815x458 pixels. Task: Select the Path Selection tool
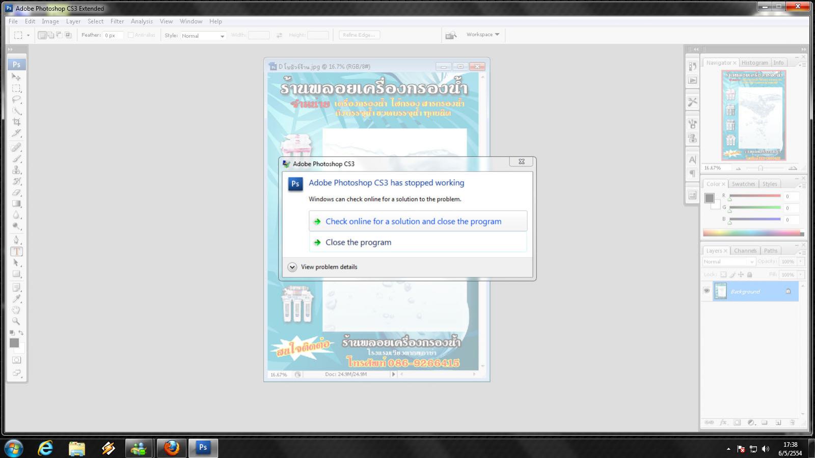point(16,263)
